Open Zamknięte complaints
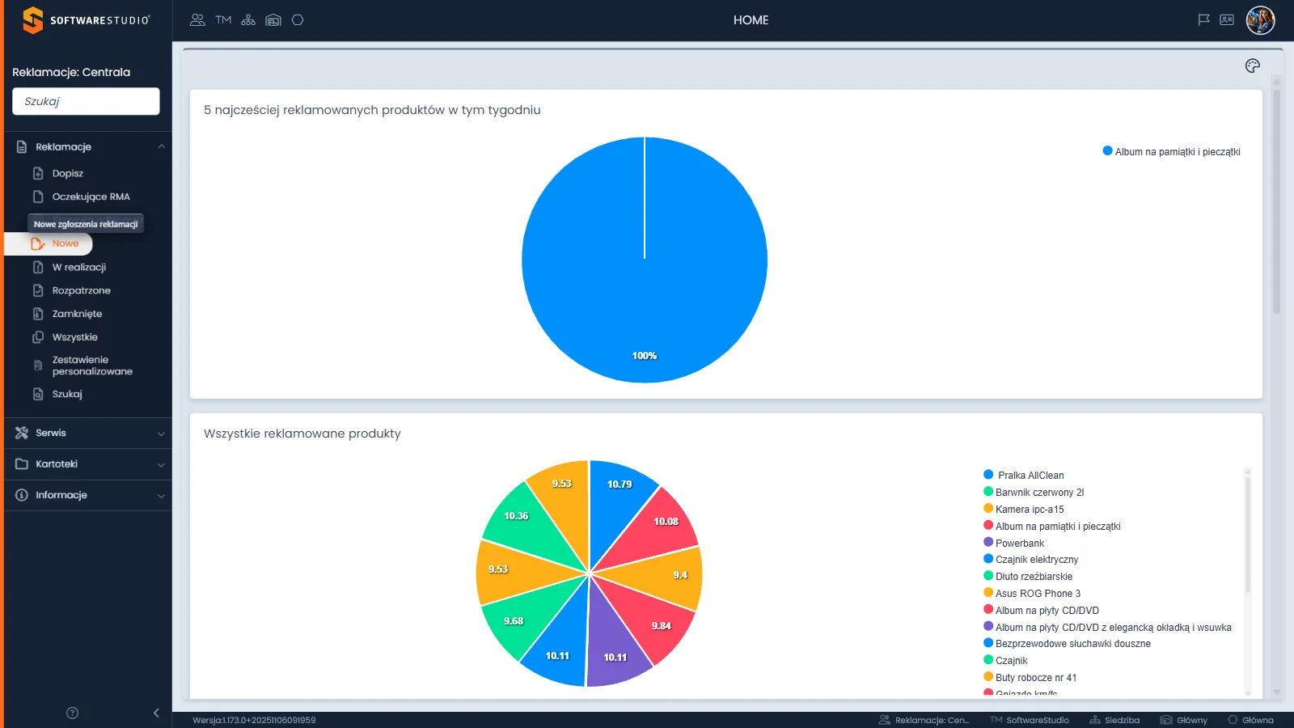Screen dimensions: 1294x728 click(77, 314)
